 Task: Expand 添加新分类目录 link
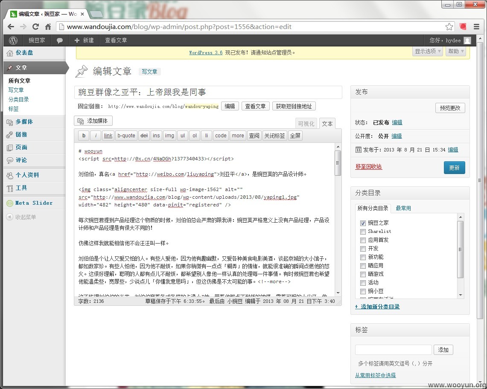click(377, 307)
